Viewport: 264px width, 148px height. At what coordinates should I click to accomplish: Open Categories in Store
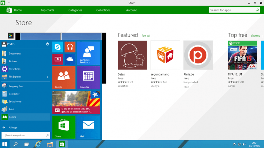75,10
